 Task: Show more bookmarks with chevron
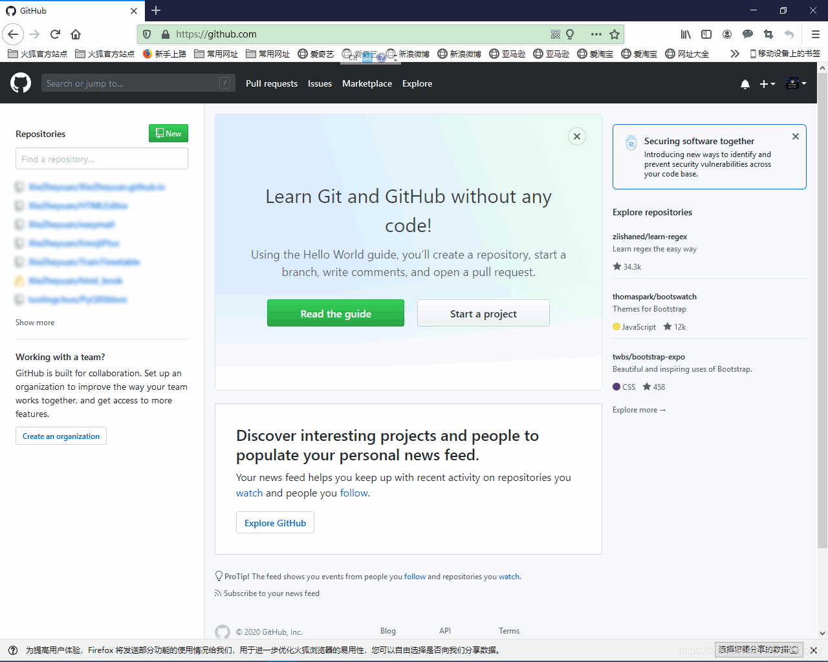735,54
